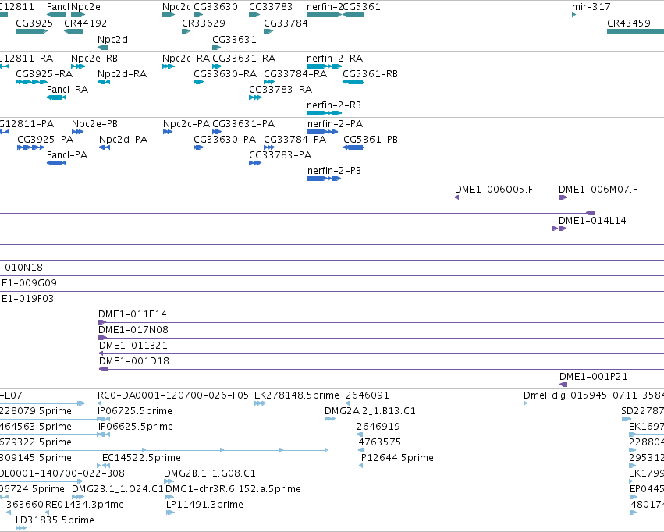Select the CG33630-RA transcript
This screenshot has width=664, height=532.
pyautogui.click(x=199, y=82)
